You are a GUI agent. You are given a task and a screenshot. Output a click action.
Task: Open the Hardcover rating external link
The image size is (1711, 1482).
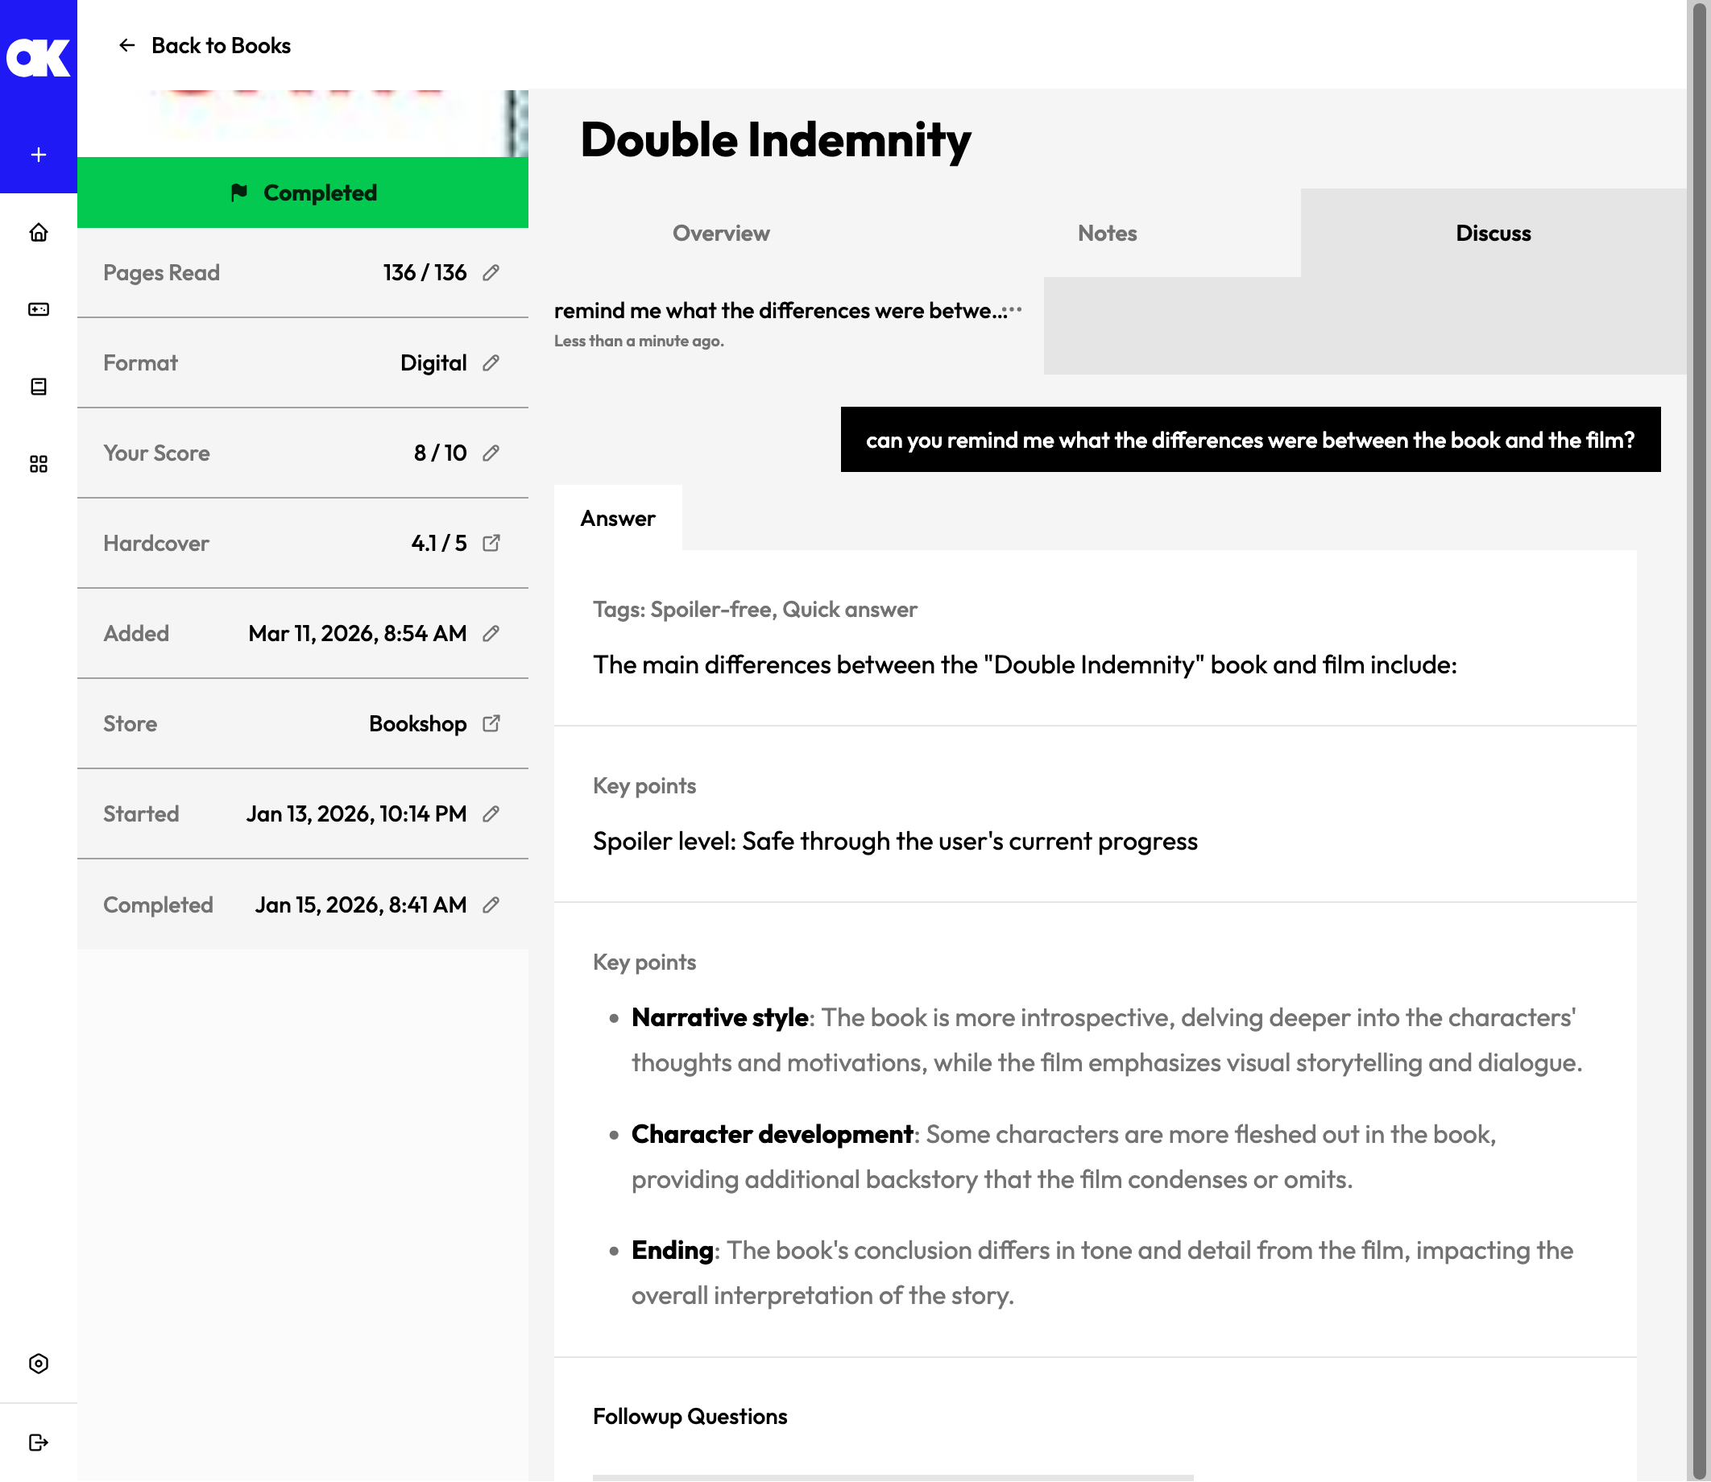(x=491, y=544)
